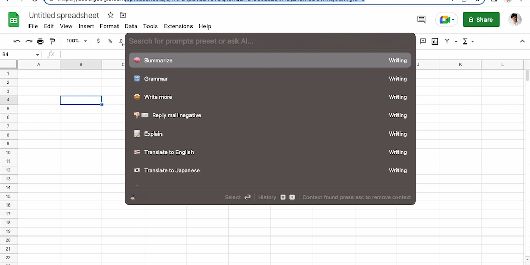
Task: Click the green Share button
Action: point(481,20)
